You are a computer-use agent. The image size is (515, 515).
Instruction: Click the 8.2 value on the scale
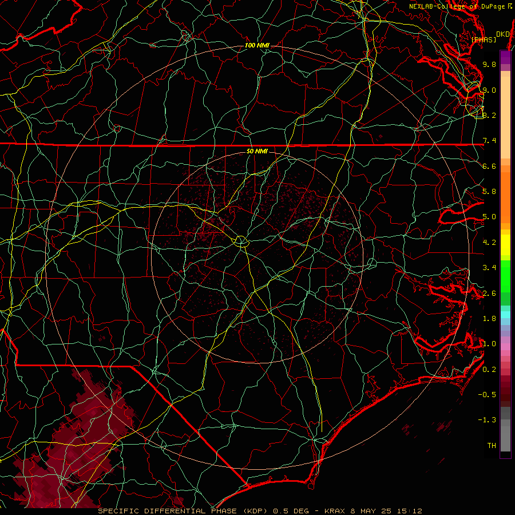point(489,115)
